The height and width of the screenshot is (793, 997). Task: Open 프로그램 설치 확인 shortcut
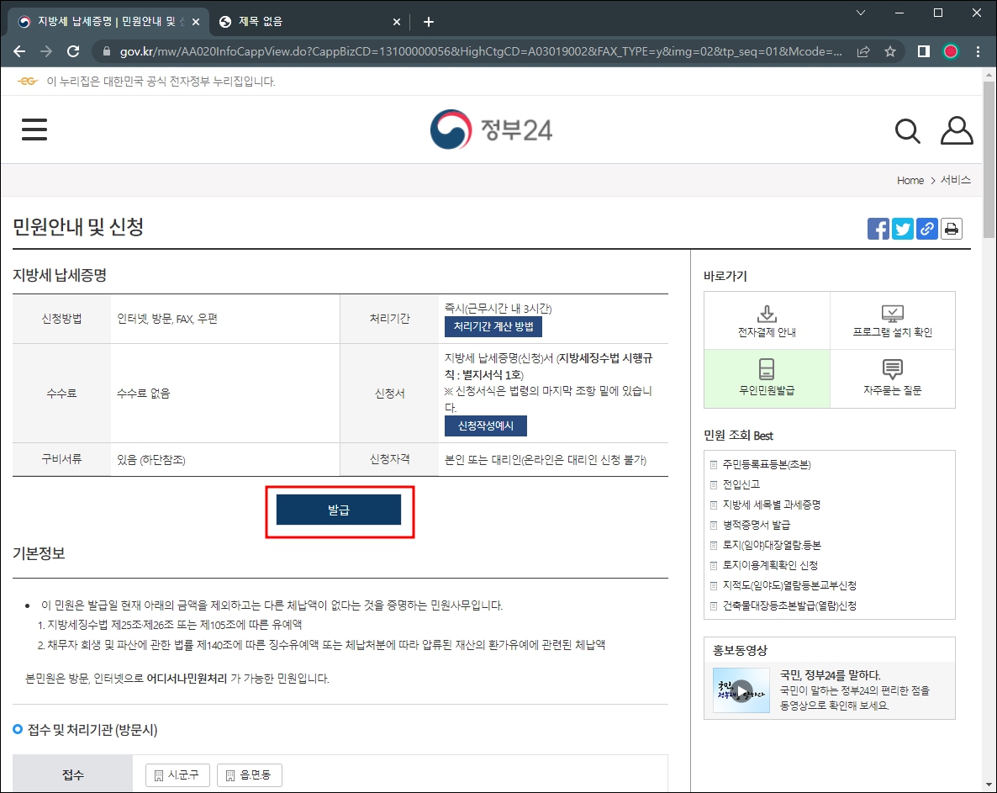[x=892, y=320]
